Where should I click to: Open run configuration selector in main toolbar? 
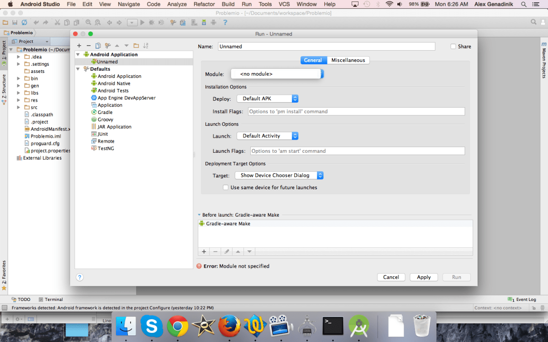coord(132,22)
